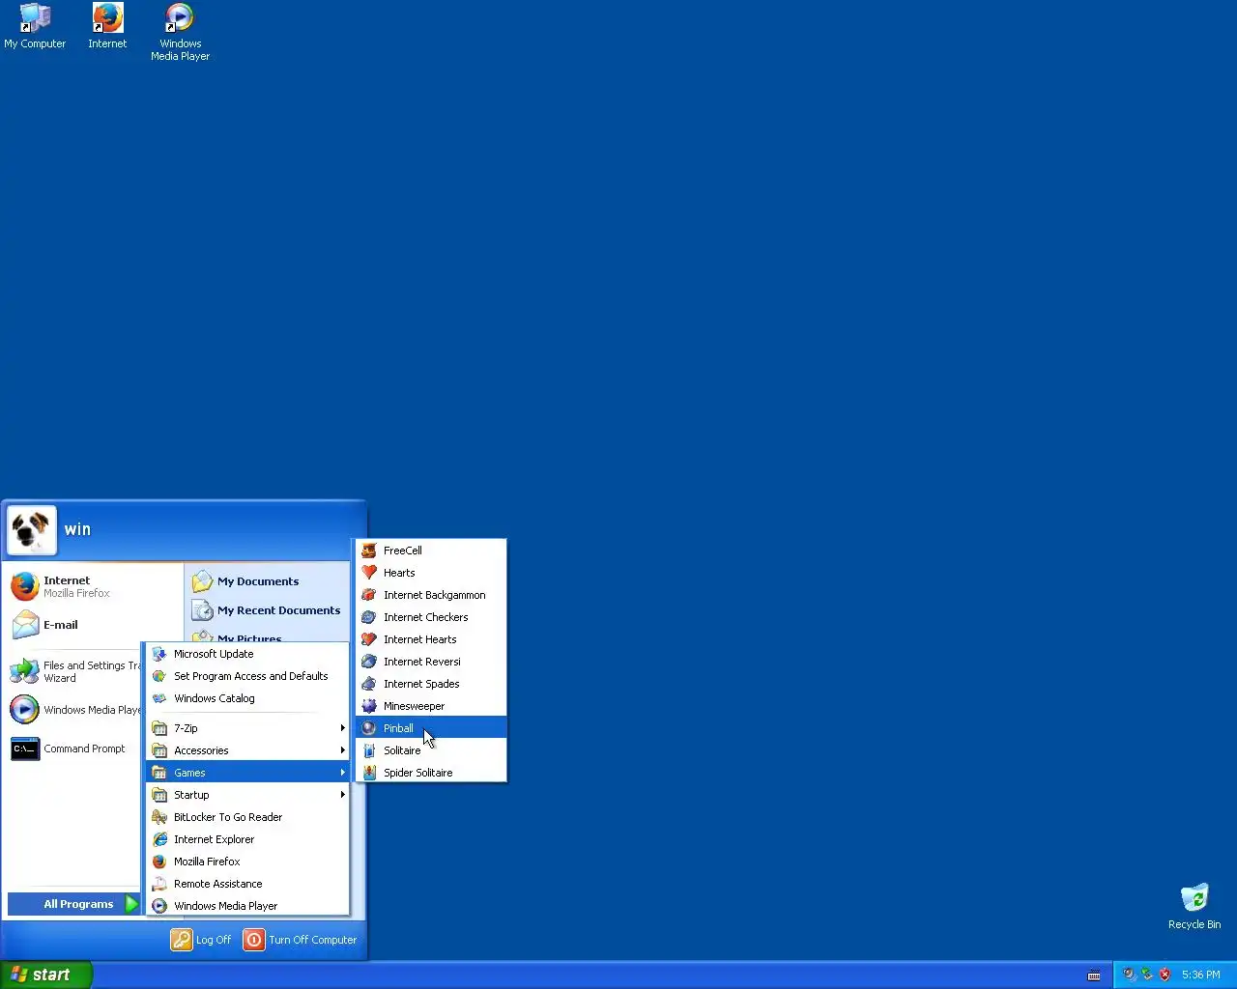The width and height of the screenshot is (1237, 989).
Task: Open My Computer desktop icon
Action: (x=35, y=26)
